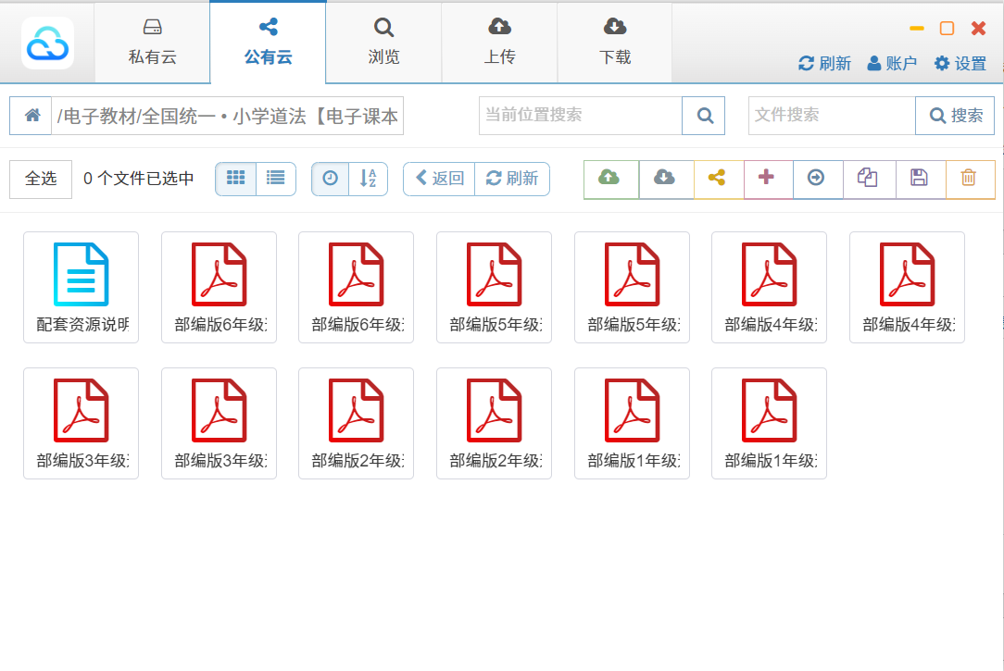Viewport: 1004px width, 671px height.
Task: Click the cloud download icon in the action toolbar
Action: (x=665, y=179)
